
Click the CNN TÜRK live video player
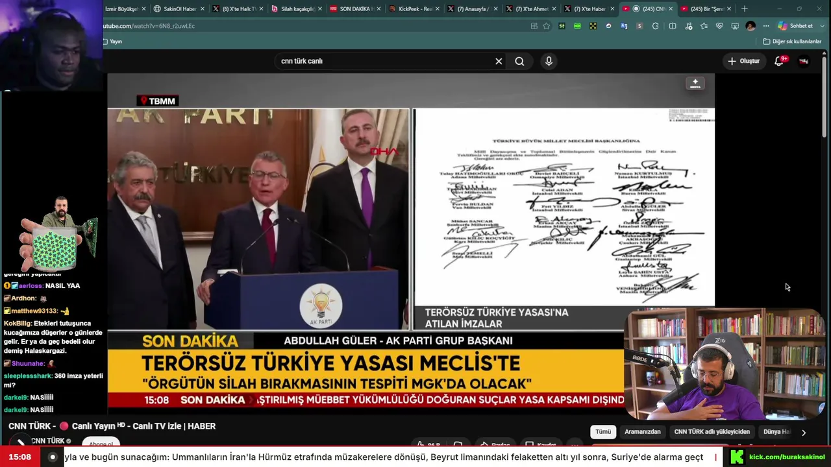411,244
